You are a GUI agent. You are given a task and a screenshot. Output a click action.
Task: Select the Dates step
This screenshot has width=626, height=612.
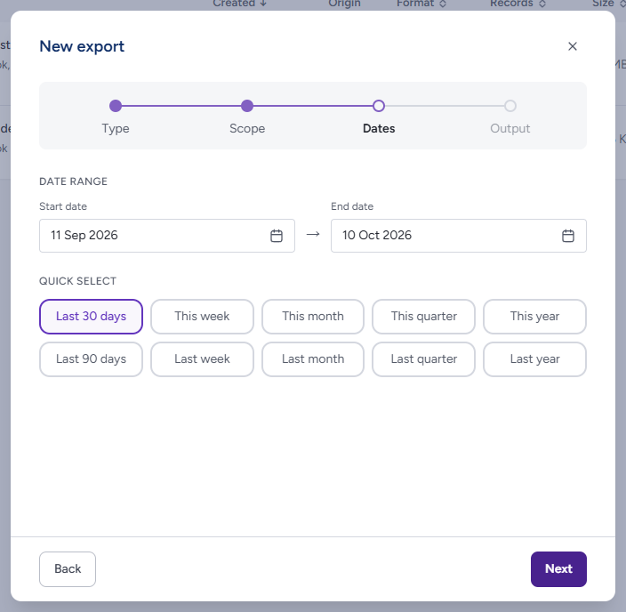379,117
